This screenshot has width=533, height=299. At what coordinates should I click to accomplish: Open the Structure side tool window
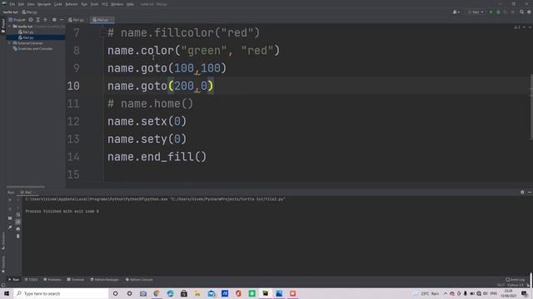3,242
